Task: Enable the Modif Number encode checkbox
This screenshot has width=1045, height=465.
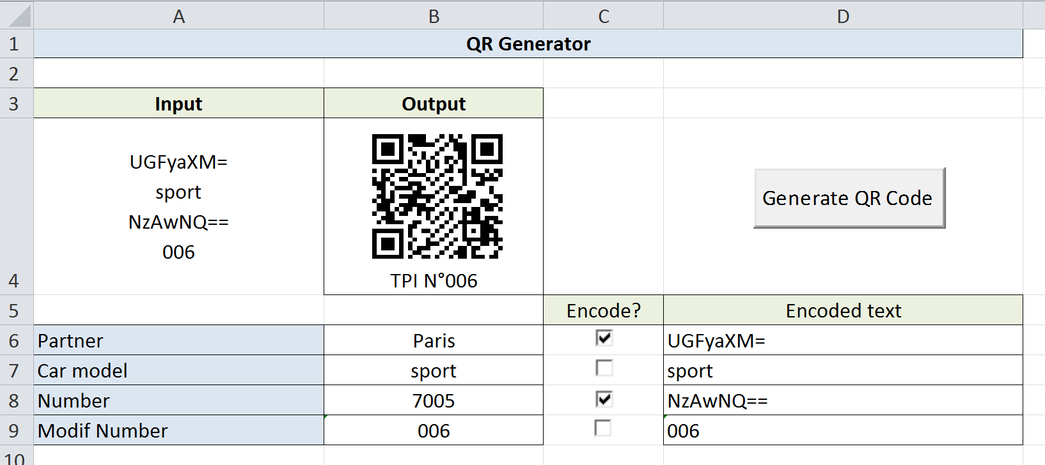Action: [603, 428]
